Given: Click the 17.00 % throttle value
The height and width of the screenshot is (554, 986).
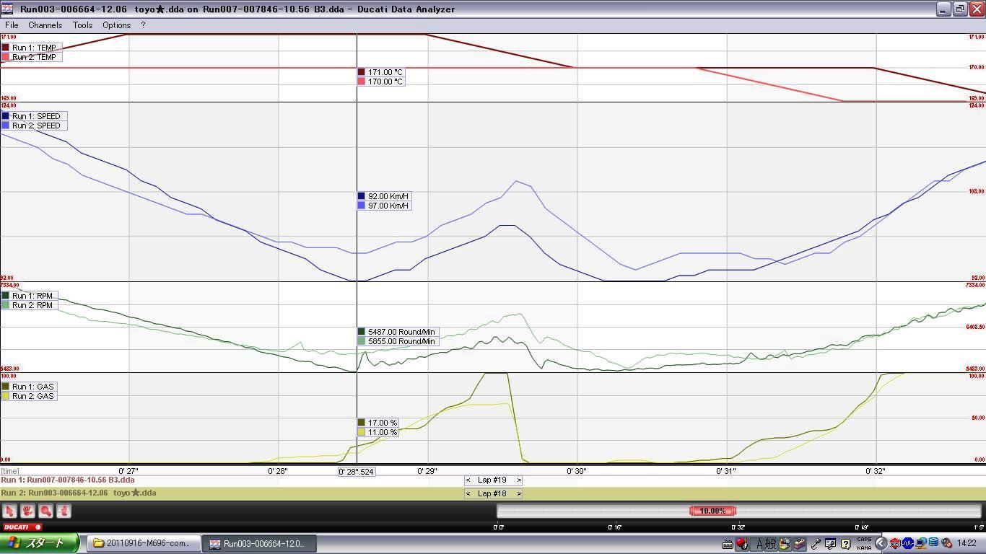Looking at the screenshot, I should pos(378,423).
